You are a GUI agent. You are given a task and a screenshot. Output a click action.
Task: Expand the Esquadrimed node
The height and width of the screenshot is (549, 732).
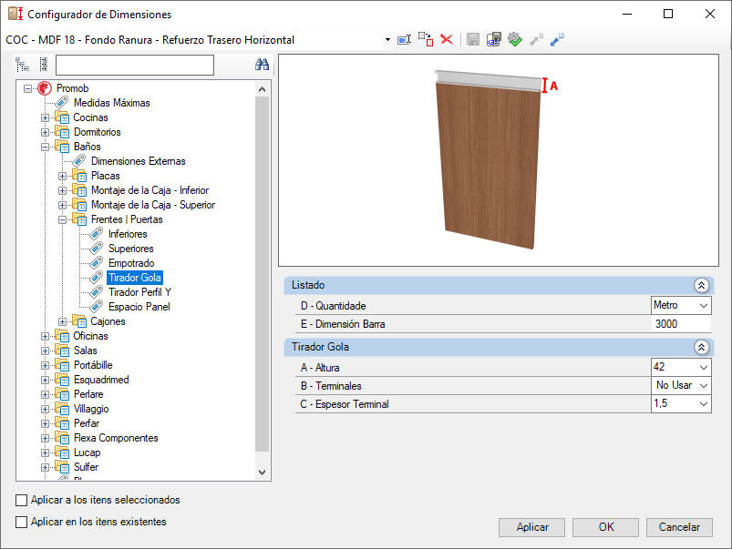(x=46, y=380)
